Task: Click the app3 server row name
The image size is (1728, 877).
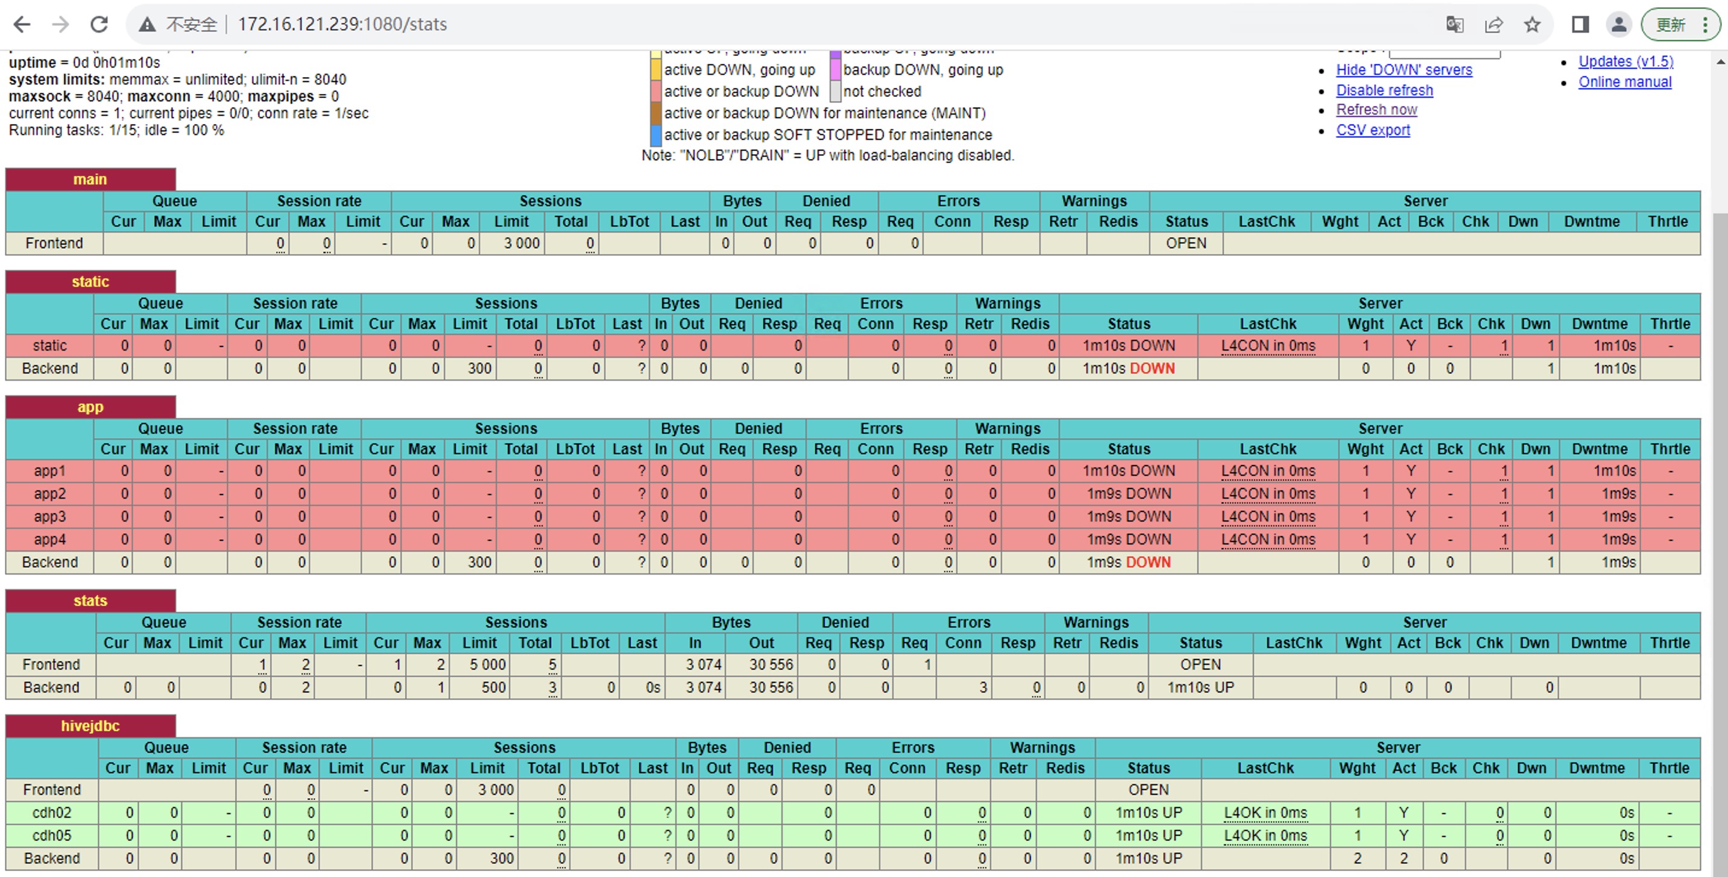Action: coord(49,517)
